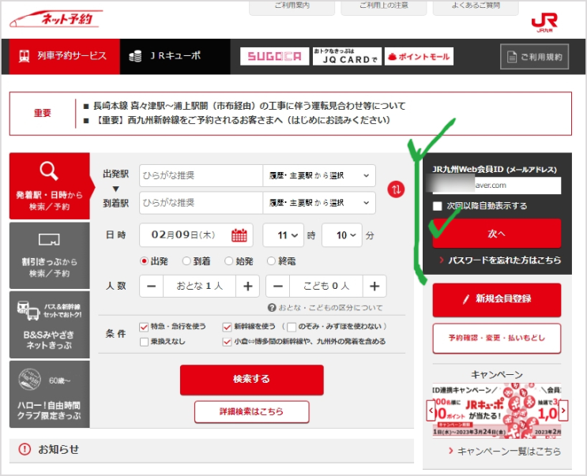This screenshot has height=476, width=587.
Task: Open the hour dropdown showing 11
Action: [x=284, y=235]
